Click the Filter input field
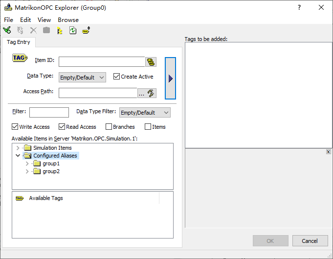Image resolution: width=333 pixels, height=259 pixels. (x=49, y=112)
